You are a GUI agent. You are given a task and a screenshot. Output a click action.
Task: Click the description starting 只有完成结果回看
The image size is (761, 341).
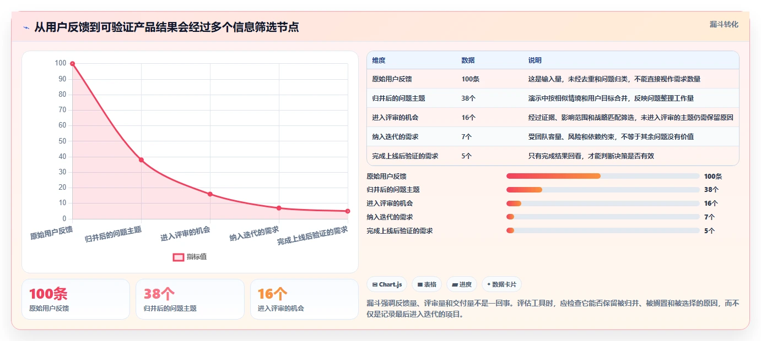(591, 156)
